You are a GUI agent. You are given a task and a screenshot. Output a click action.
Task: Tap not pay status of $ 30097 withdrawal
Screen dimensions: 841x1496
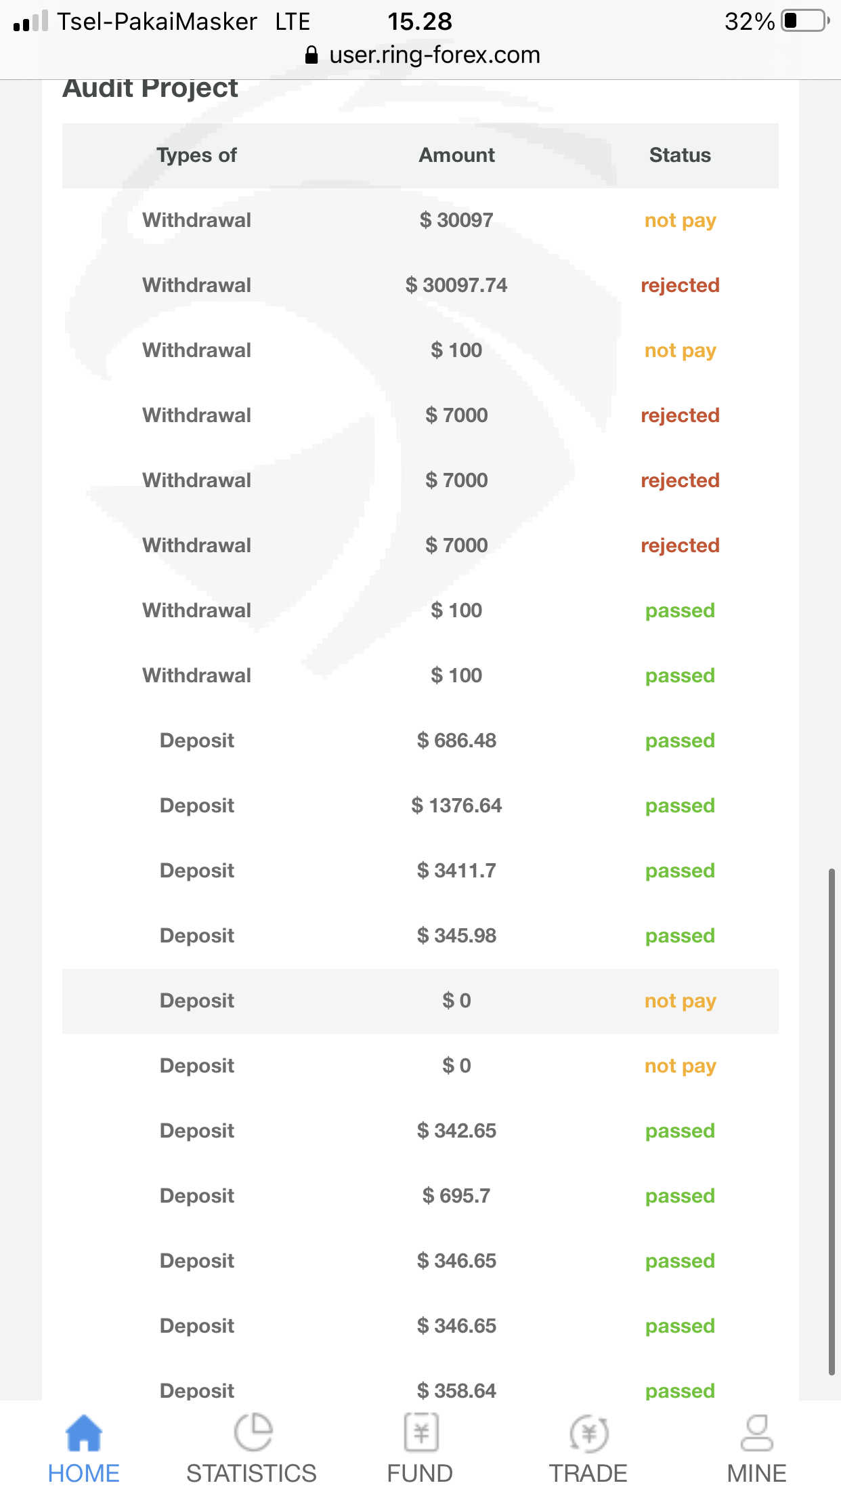680,220
